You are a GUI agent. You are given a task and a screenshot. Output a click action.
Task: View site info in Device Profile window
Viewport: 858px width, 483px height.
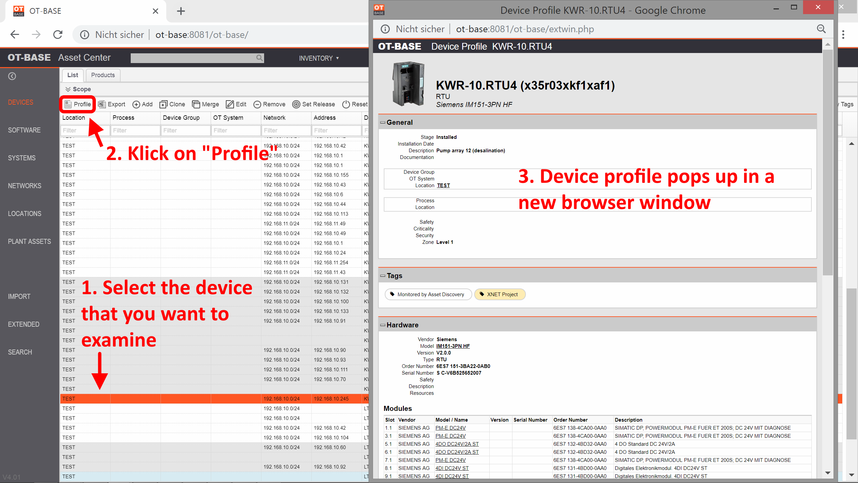pos(385,29)
